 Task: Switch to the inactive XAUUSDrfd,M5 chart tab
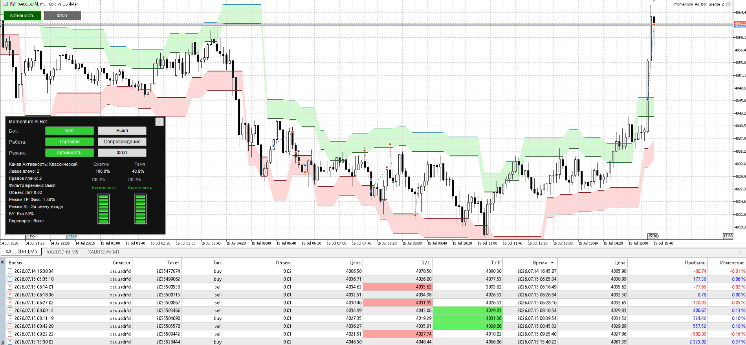coord(62,252)
